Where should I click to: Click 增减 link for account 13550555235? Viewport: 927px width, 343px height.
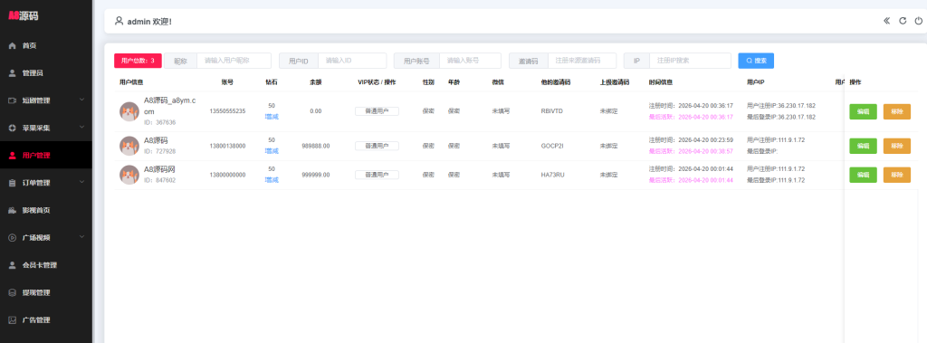click(x=272, y=117)
